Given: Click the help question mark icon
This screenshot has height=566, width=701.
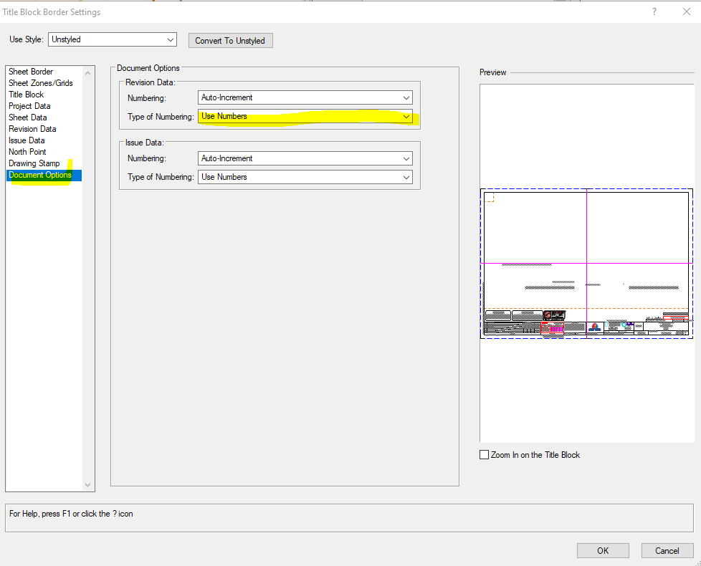Looking at the screenshot, I should 653,11.
